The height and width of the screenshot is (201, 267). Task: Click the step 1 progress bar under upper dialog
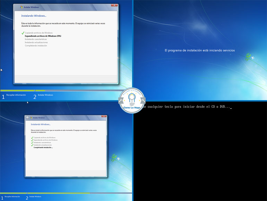[x=17, y=90]
